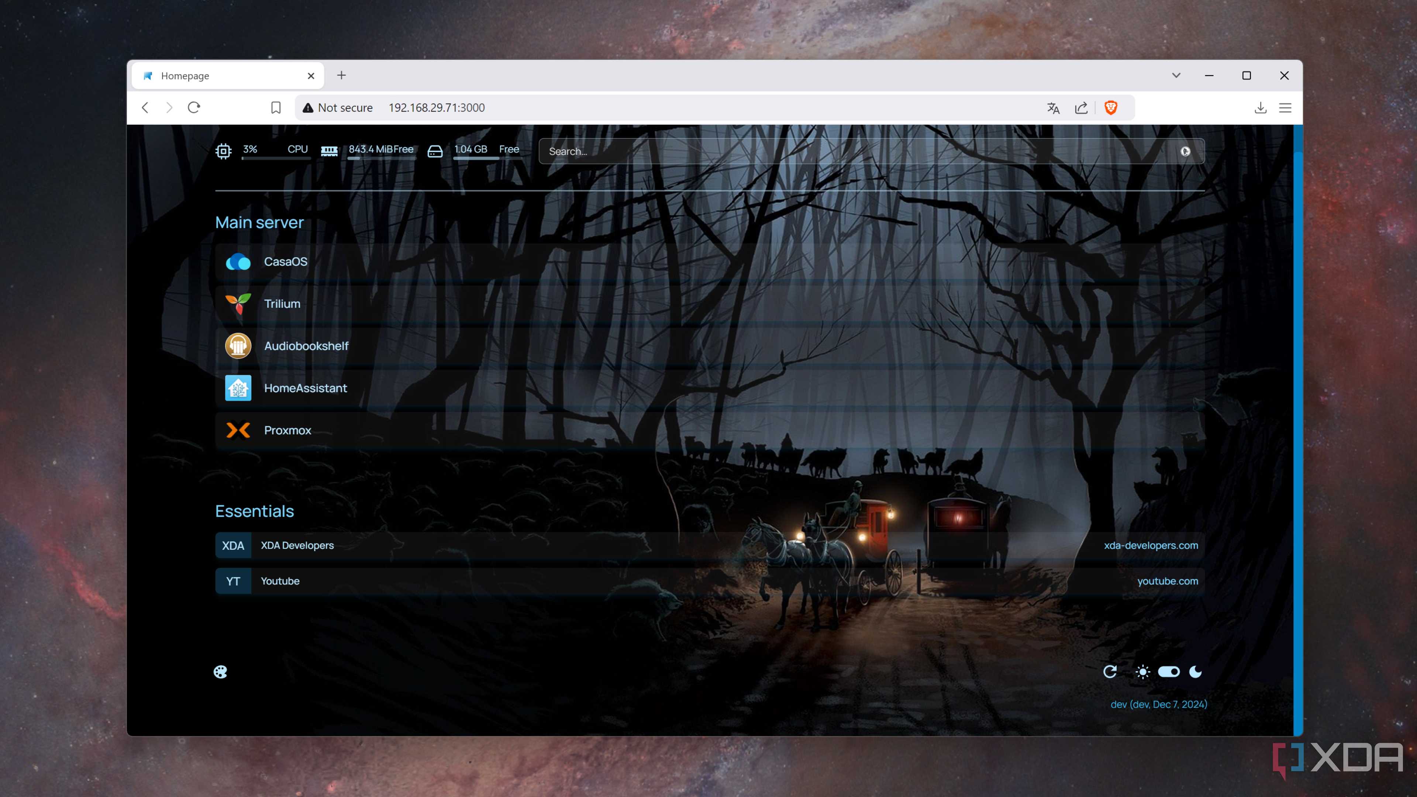1417x797 pixels.
Task: Toggle the light/dark theme switch
Action: point(1169,672)
